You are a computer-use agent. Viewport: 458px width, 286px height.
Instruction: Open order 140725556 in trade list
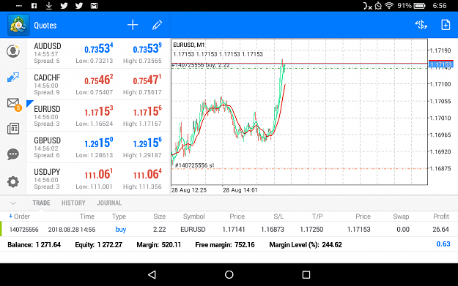229,230
